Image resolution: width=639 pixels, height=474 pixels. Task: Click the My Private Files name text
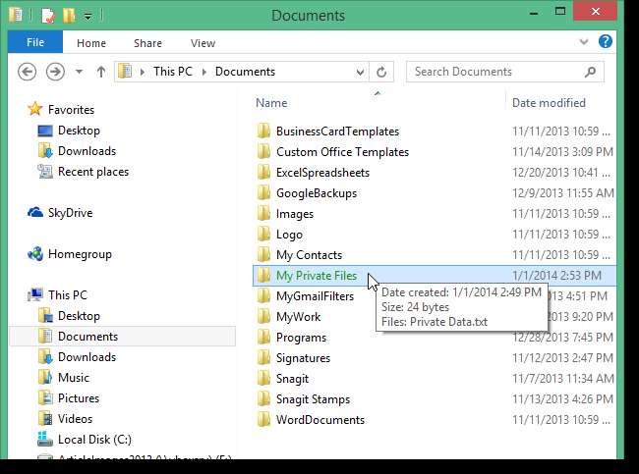tap(317, 276)
